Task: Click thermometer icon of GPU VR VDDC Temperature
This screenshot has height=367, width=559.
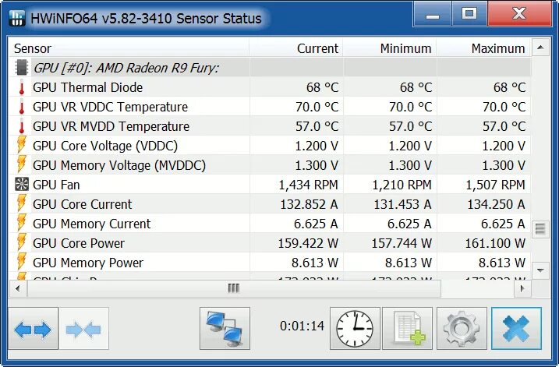Action: [x=22, y=107]
